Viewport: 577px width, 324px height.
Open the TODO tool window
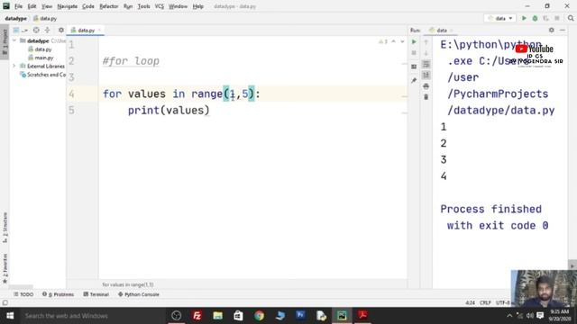[x=23, y=294]
